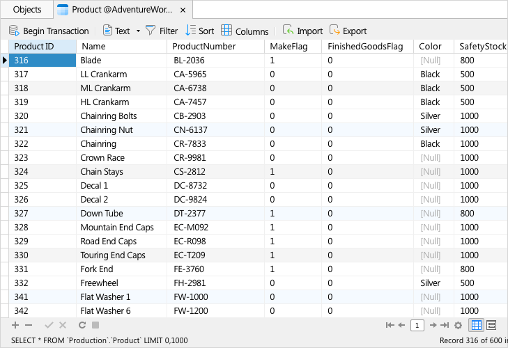Select the Mountain End Caps cell
Image resolution: width=508 pixels, height=348 pixels.
(121, 228)
